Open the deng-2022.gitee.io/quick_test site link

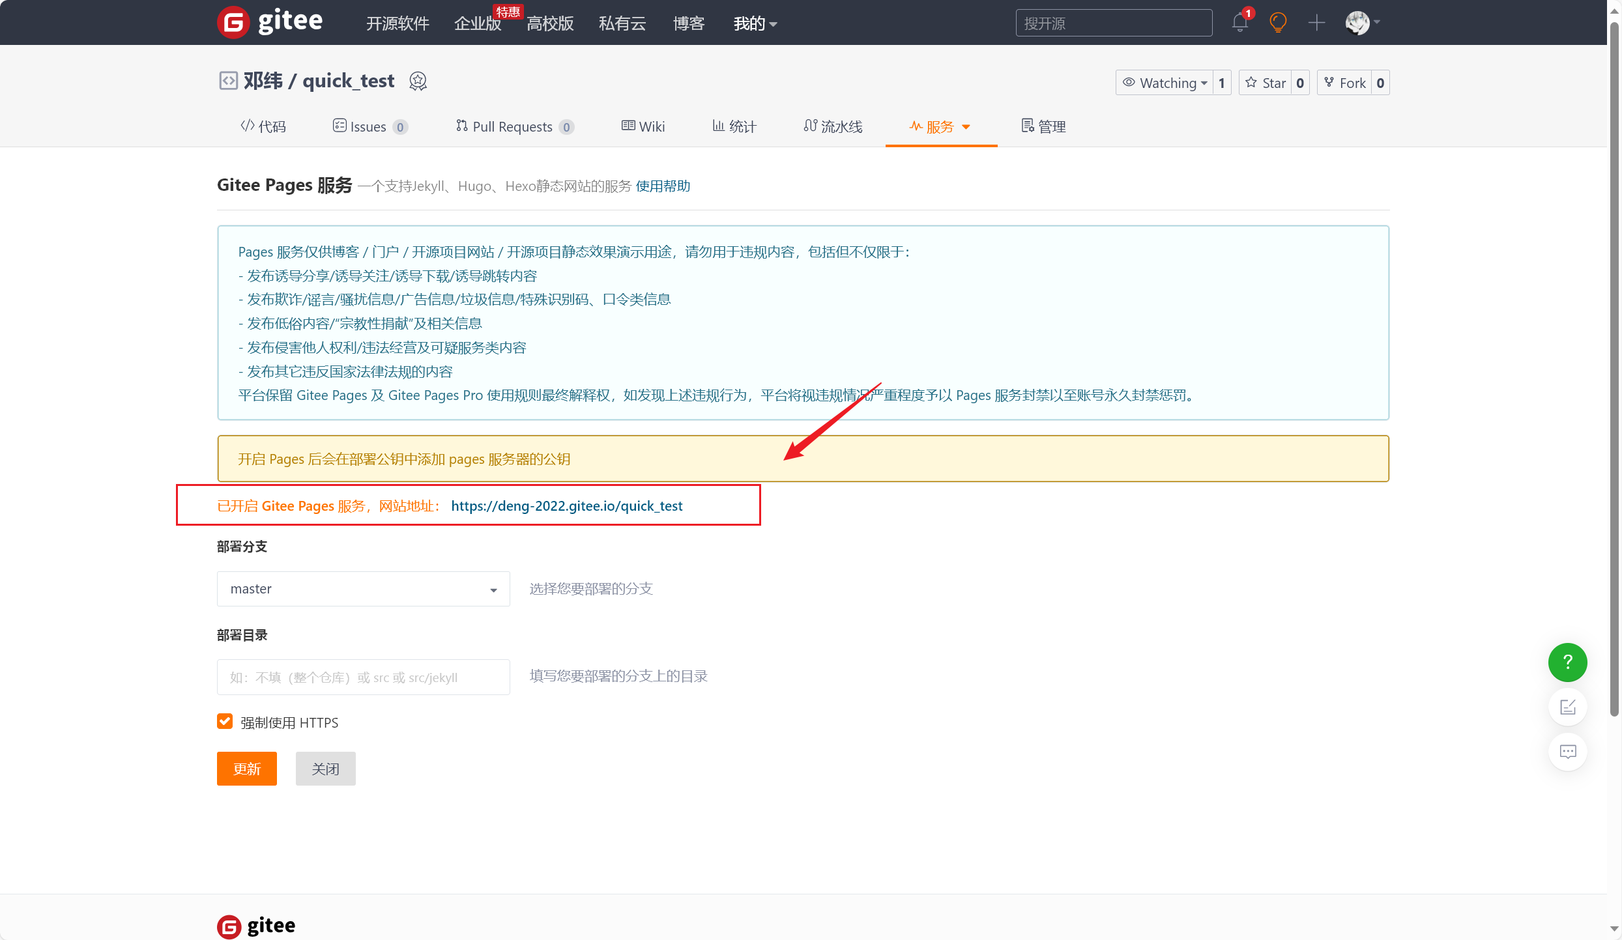tap(567, 506)
